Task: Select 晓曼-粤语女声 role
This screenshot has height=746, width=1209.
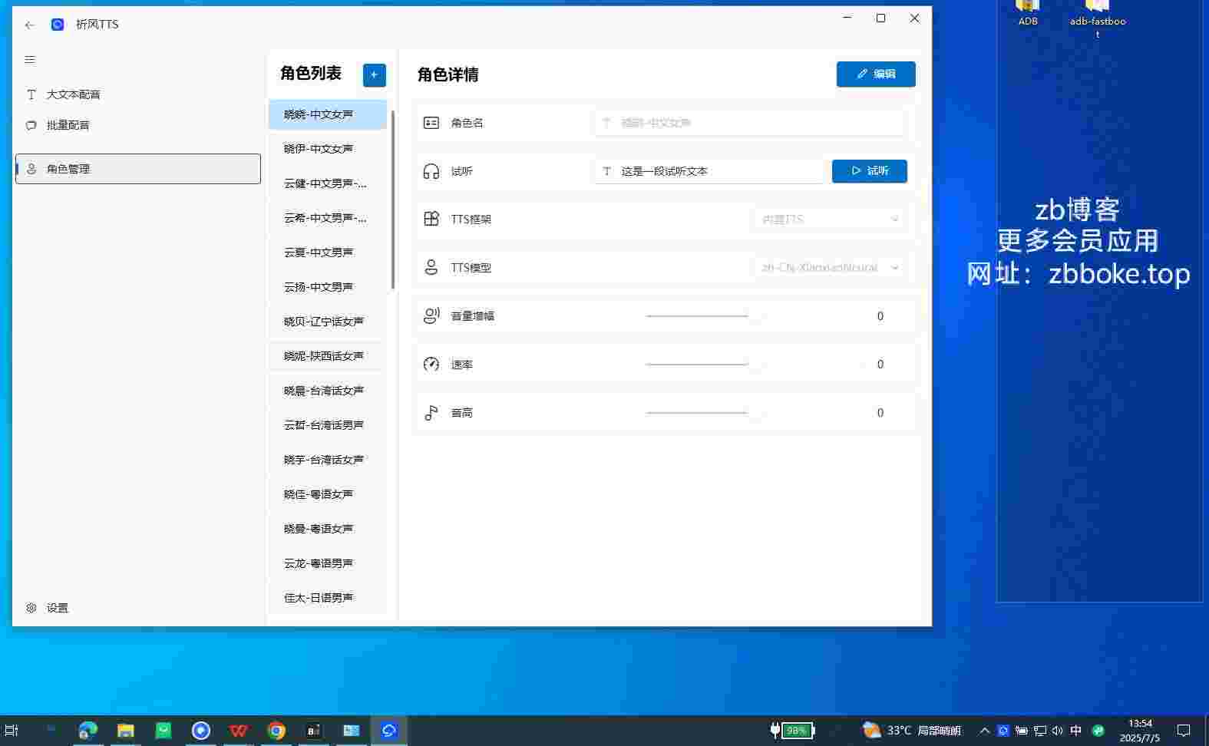Action: click(x=328, y=529)
